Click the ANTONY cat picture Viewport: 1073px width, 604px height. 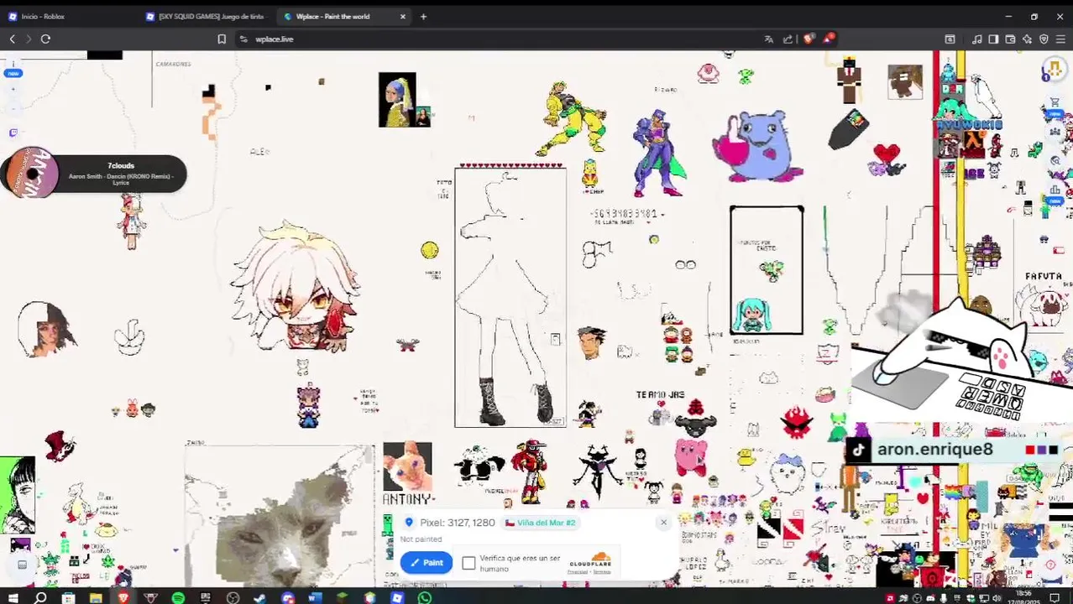tap(407, 466)
